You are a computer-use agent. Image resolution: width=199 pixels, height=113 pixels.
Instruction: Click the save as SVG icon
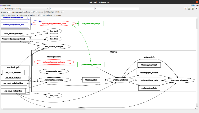click(192, 8)
